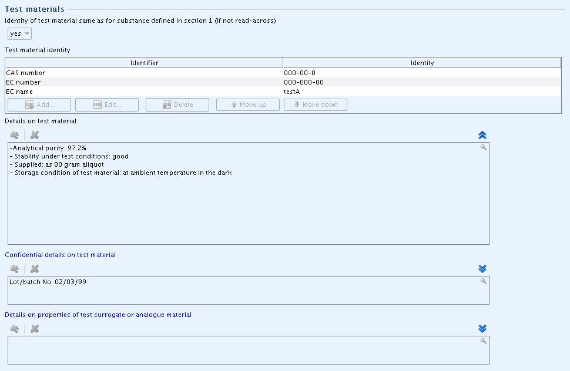570x371 pixels.
Task: Click template icon above Confidential details field
Action: click(x=15, y=269)
